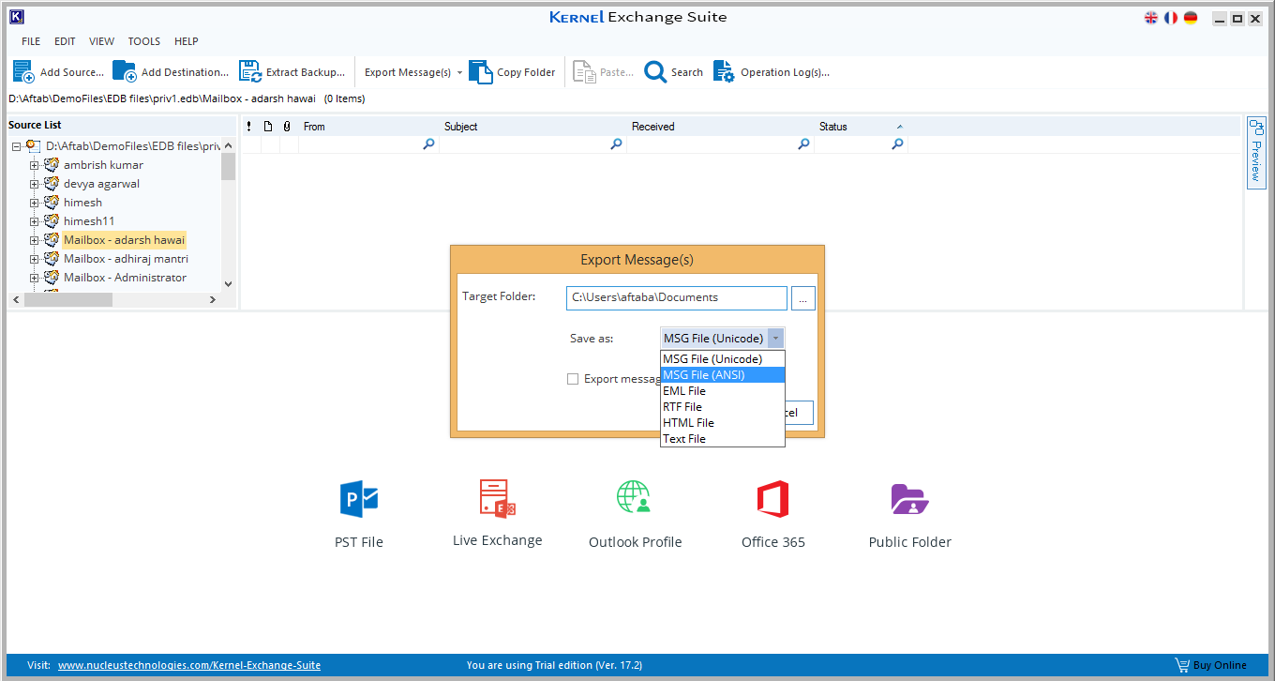Click the Source List horizontal scrollbar
The image size is (1275, 681).
(x=68, y=299)
